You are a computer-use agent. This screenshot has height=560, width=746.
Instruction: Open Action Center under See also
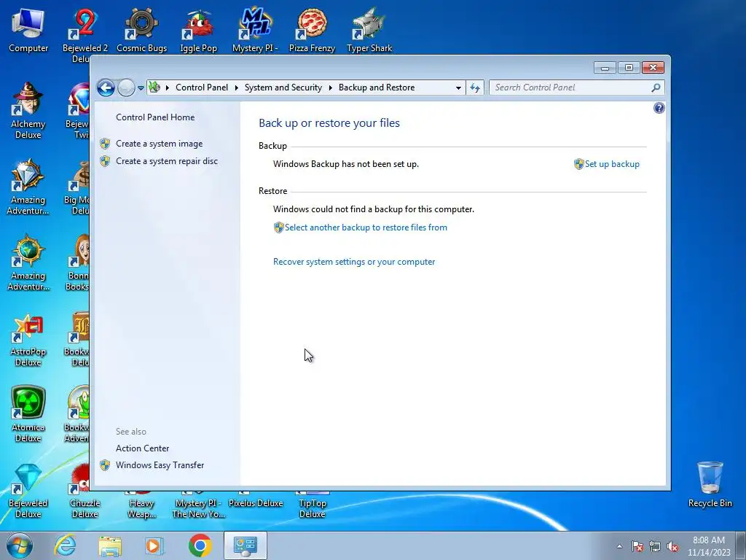click(142, 448)
